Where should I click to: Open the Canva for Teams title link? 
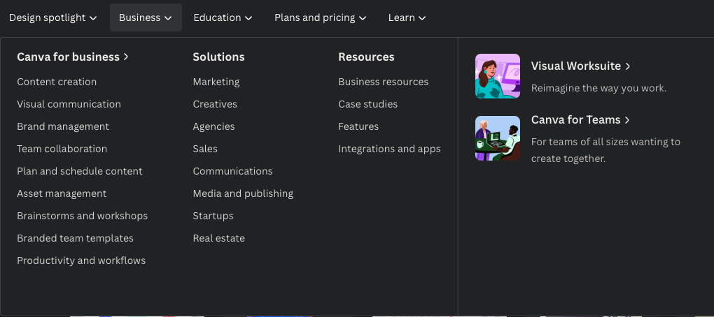point(580,120)
